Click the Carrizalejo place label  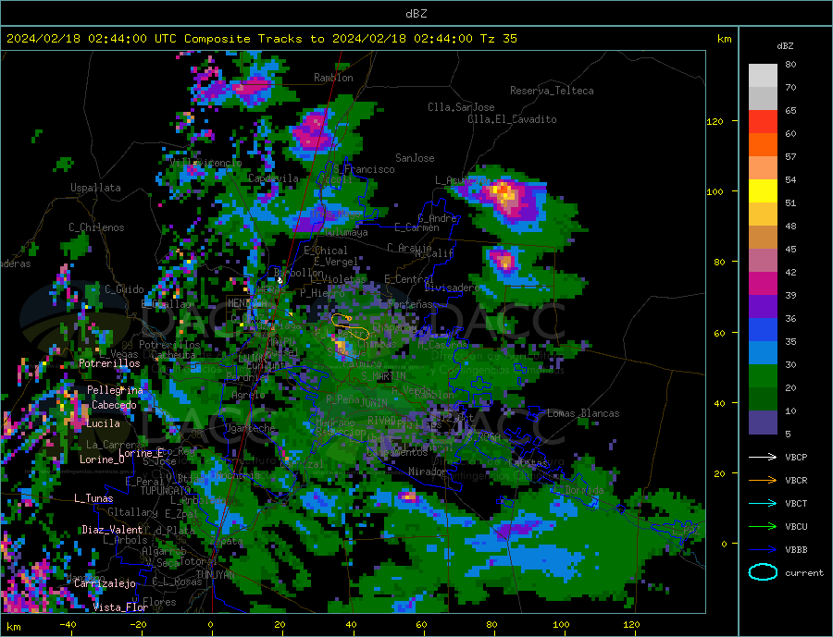pyautogui.click(x=105, y=584)
